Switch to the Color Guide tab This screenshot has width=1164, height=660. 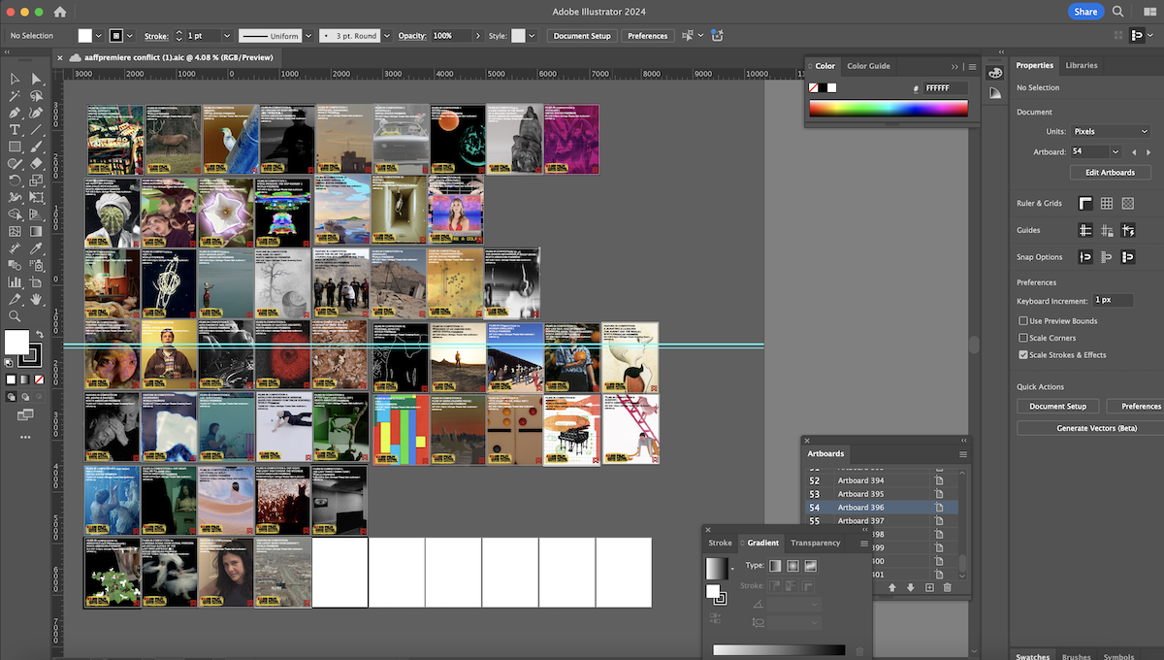[868, 66]
